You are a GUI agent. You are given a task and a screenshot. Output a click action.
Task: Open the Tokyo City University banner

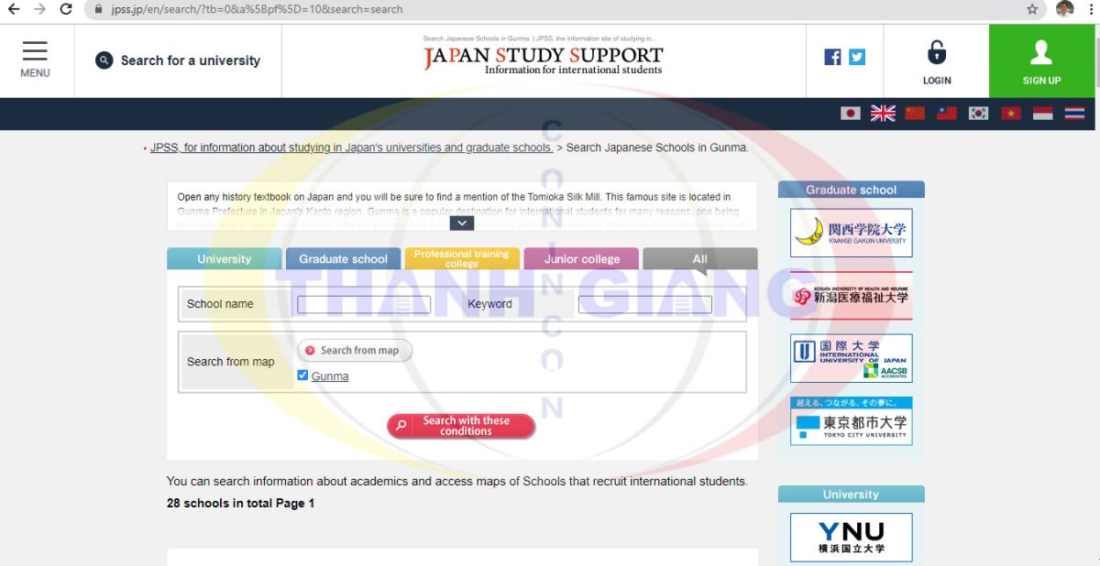click(x=851, y=421)
